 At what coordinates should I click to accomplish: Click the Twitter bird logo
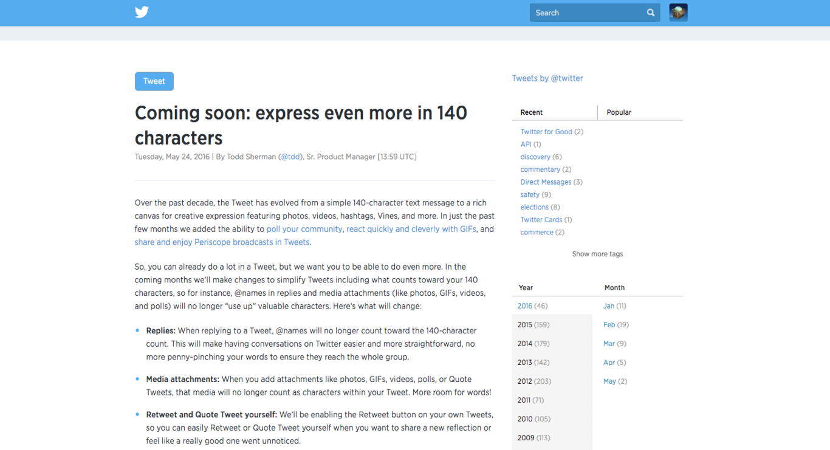(x=142, y=12)
